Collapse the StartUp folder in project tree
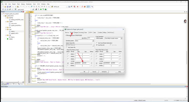Viewport: 189px width, 102px height. 6,18
